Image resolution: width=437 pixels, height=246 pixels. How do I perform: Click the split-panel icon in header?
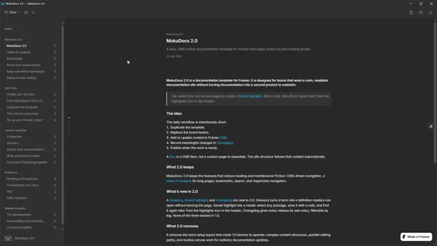(421, 12)
